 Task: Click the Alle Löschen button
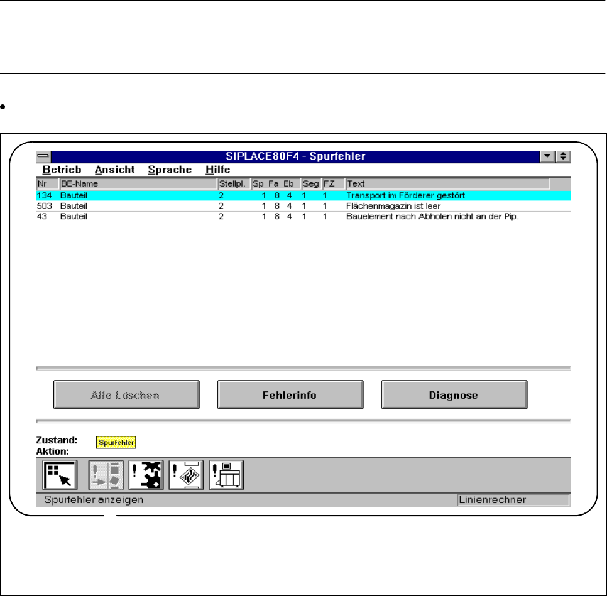coord(126,395)
